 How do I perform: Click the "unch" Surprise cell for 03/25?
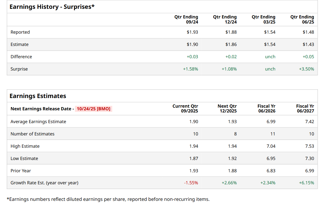(x=270, y=69)
